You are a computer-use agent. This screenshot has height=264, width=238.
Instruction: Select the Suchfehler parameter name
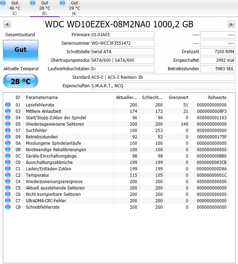tap(37, 131)
